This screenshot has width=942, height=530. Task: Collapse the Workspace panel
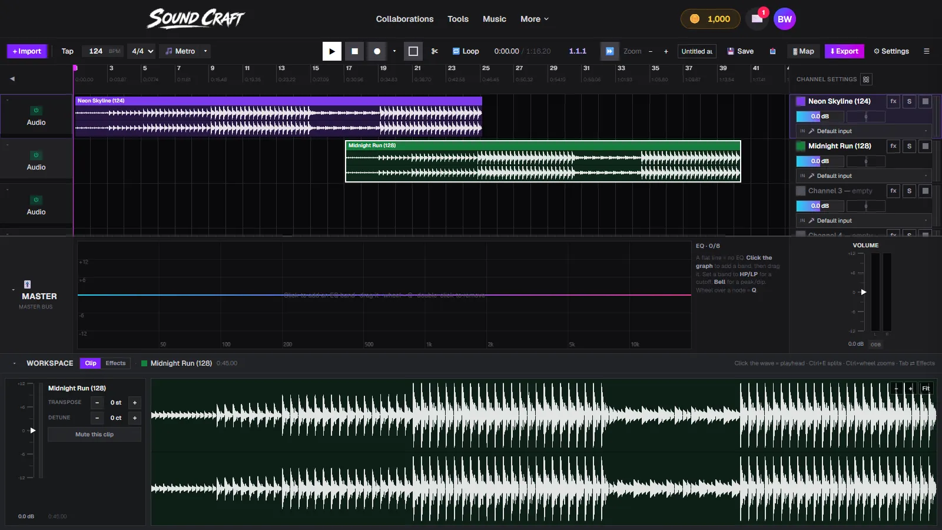click(x=14, y=363)
